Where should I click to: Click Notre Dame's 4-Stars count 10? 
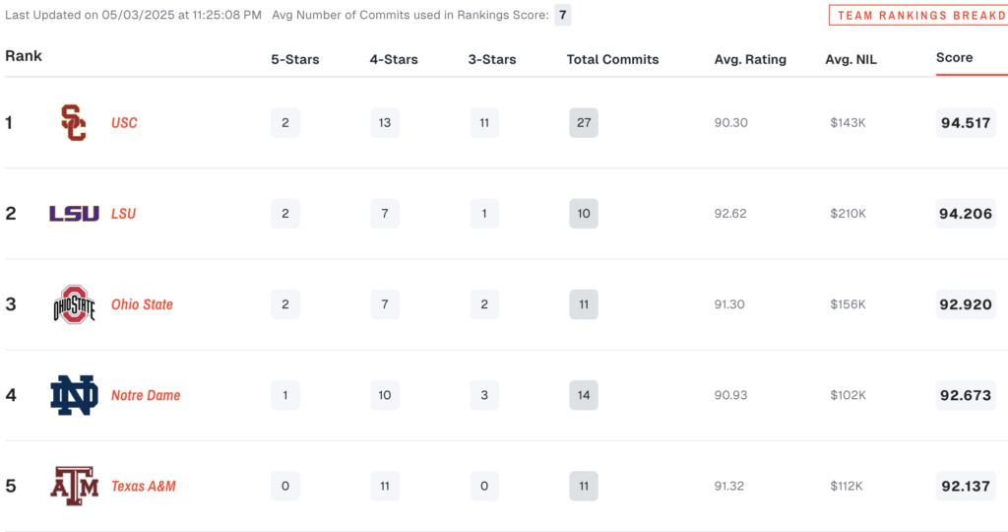[x=384, y=395]
